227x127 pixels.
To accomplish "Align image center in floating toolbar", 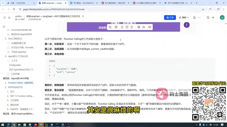I will [x=127, y=27].
